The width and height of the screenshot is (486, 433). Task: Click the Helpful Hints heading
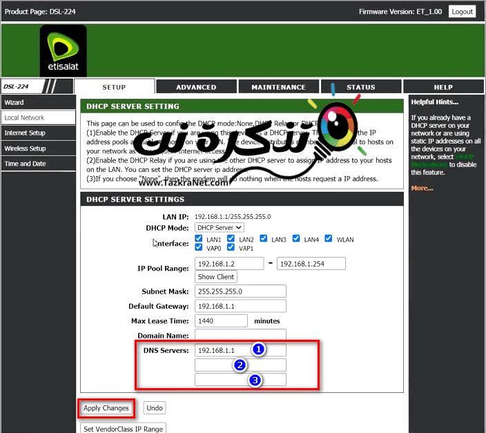click(434, 102)
